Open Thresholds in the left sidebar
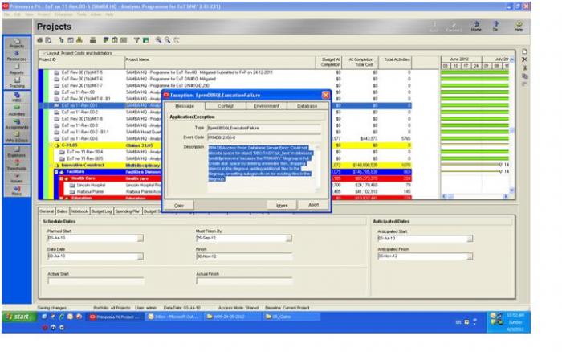The height and width of the screenshot is (352, 562). [x=17, y=166]
